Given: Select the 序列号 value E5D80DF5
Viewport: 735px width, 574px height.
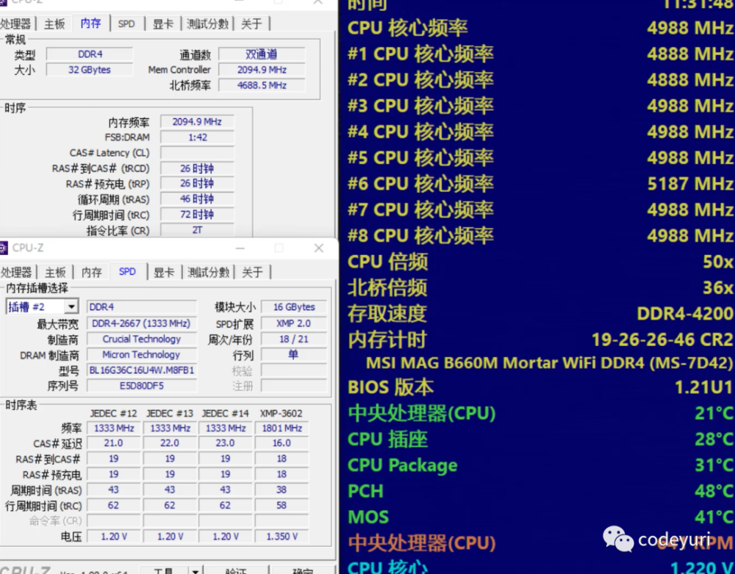Looking at the screenshot, I should click(141, 386).
